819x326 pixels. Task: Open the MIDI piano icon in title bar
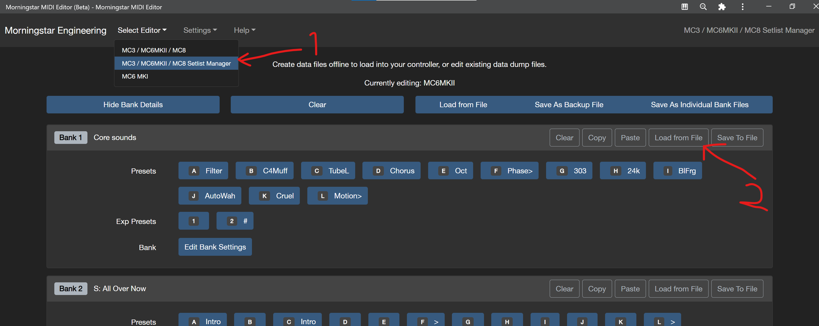(684, 7)
